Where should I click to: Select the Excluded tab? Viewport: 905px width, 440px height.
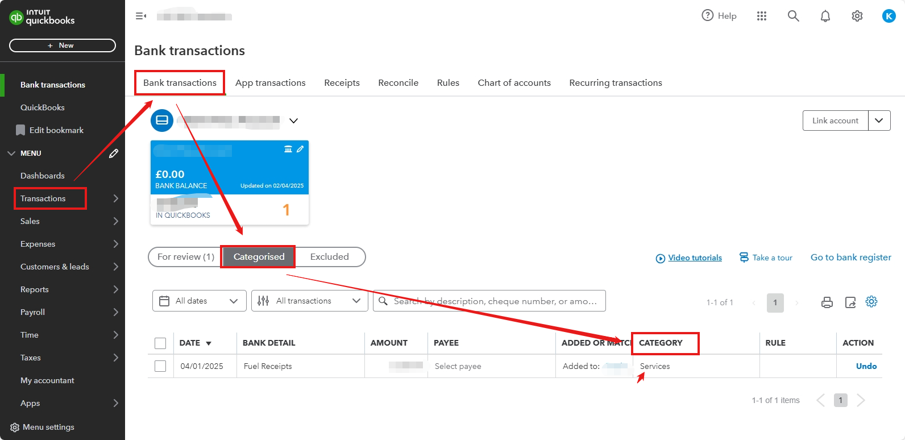coord(330,257)
